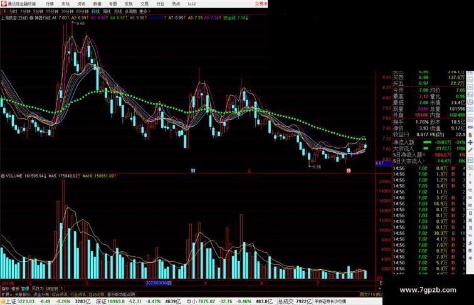
Task: Click the chess knight icon in sidebar
Action: tap(470, 135)
